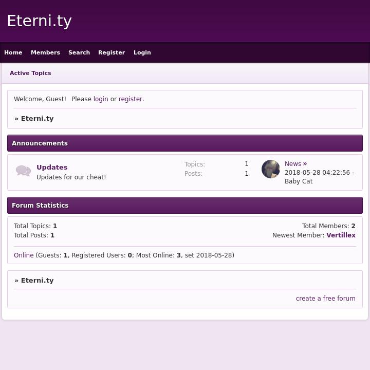
Task: View newest member Vertillex's profile
Action: click(341, 235)
